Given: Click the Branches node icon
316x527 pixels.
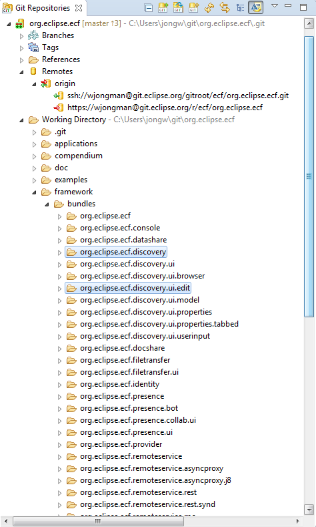Looking at the screenshot, I should coord(33,35).
